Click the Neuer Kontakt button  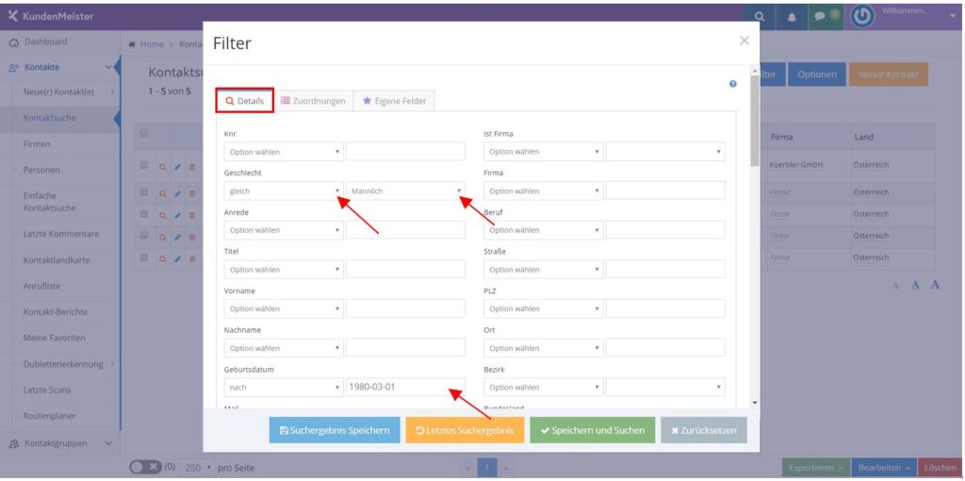888,75
